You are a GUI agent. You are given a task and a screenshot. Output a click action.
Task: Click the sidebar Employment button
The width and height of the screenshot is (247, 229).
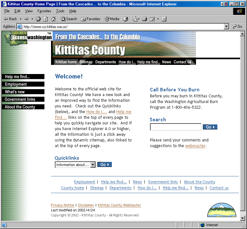tap(23, 84)
